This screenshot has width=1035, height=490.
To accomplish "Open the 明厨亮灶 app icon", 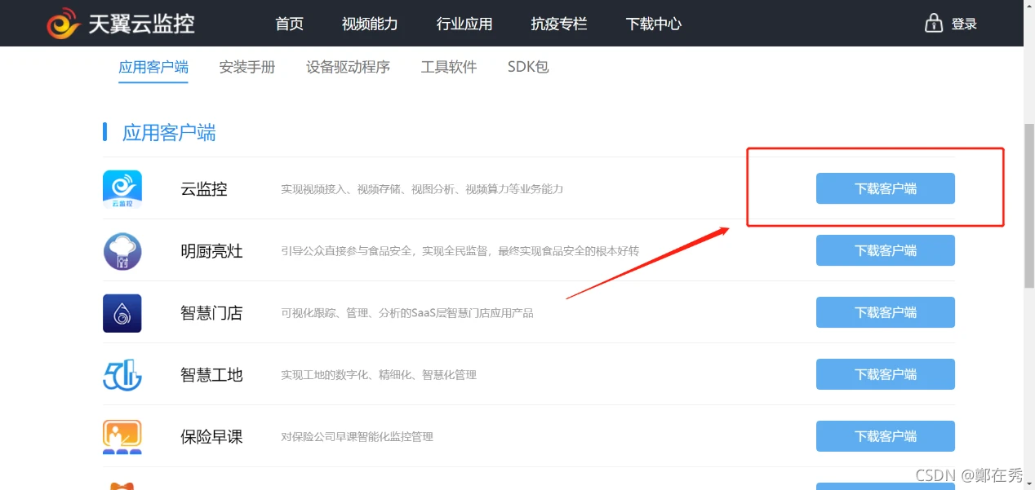I will [122, 251].
